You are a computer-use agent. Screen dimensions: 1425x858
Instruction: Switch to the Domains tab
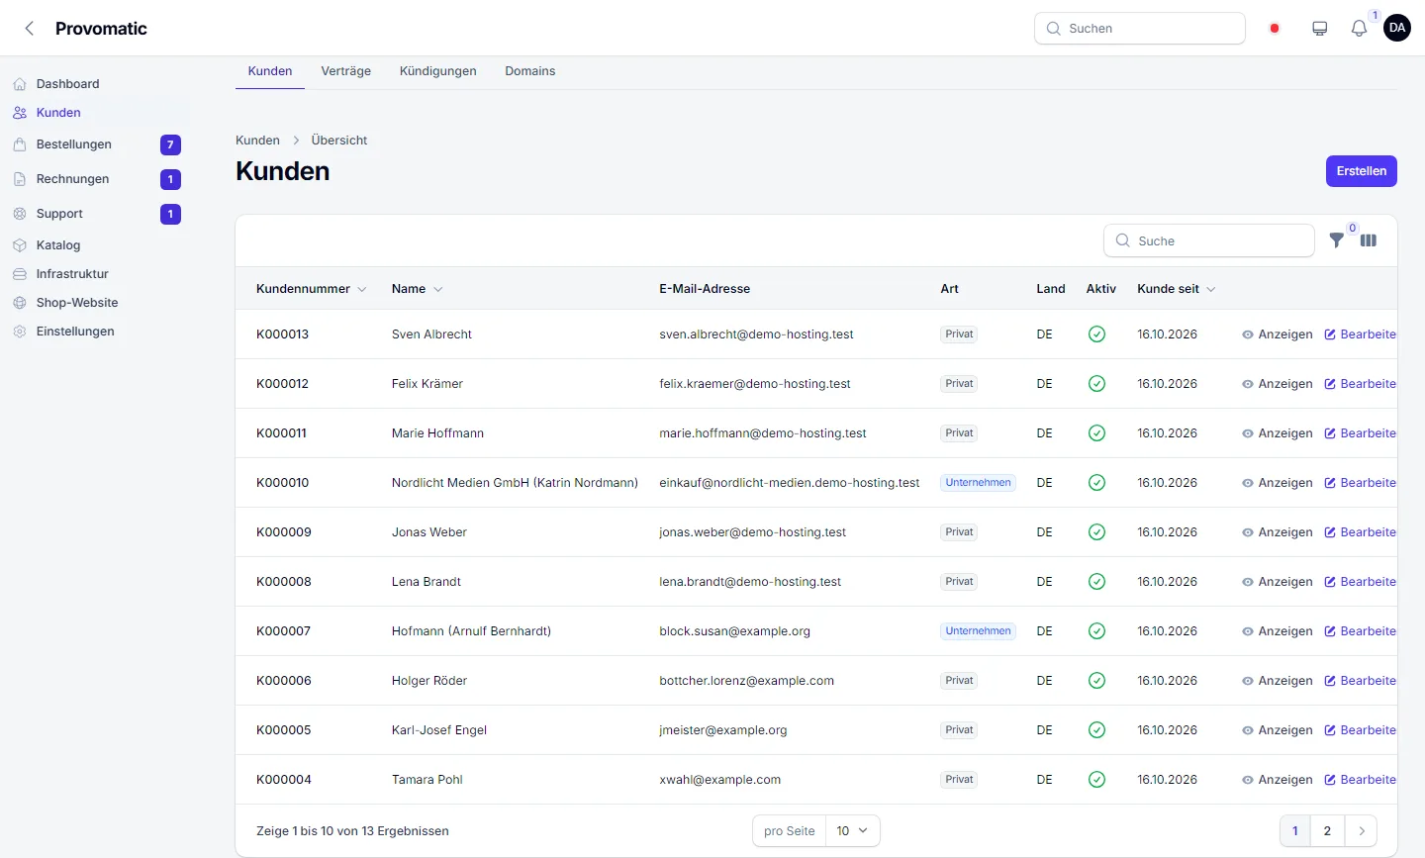click(x=530, y=71)
